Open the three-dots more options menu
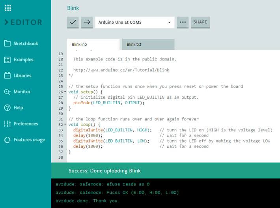 [x=183, y=22]
